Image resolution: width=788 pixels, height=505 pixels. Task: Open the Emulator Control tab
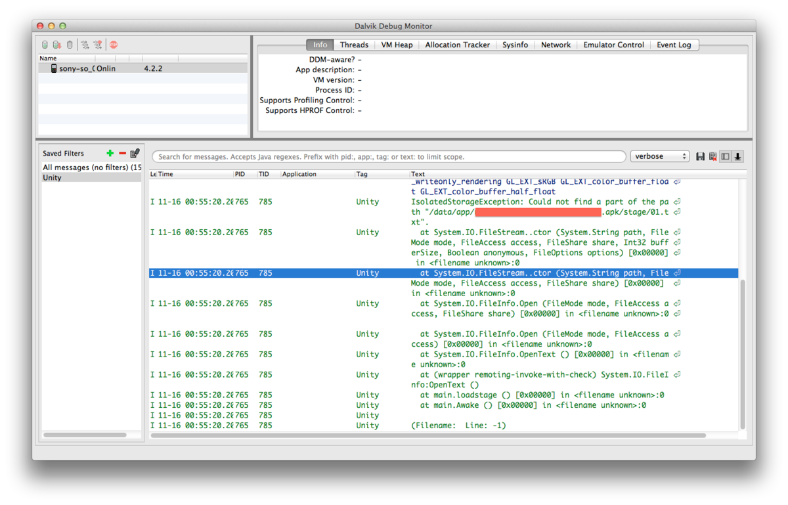pos(613,45)
